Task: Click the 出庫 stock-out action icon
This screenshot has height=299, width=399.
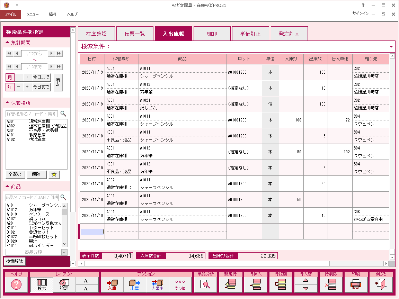Action: [x=134, y=285]
